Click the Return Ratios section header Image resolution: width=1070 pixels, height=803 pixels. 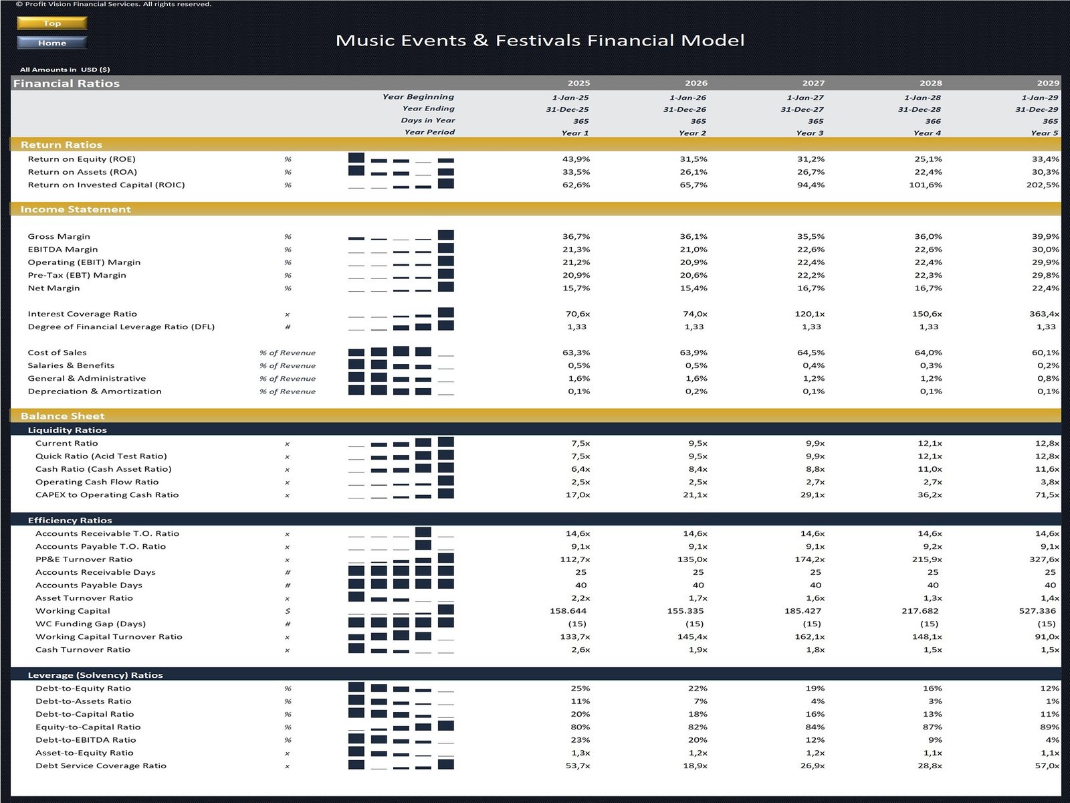pyautogui.click(x=62, y=145)
